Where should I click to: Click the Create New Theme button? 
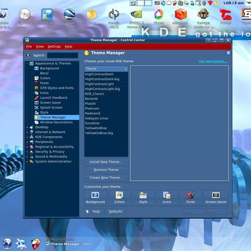(106, 178)
